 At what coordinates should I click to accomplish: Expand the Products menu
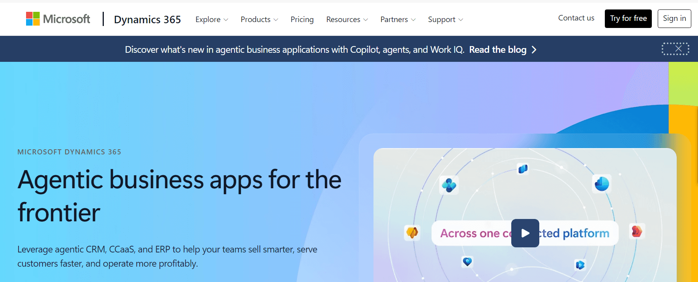[x=259, y=19]
